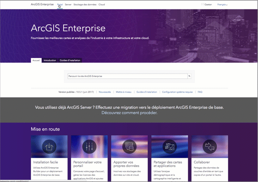Click the search magnifier icon
The width and height of the screenshot is (258, 182).
click(x=189, y=76)
